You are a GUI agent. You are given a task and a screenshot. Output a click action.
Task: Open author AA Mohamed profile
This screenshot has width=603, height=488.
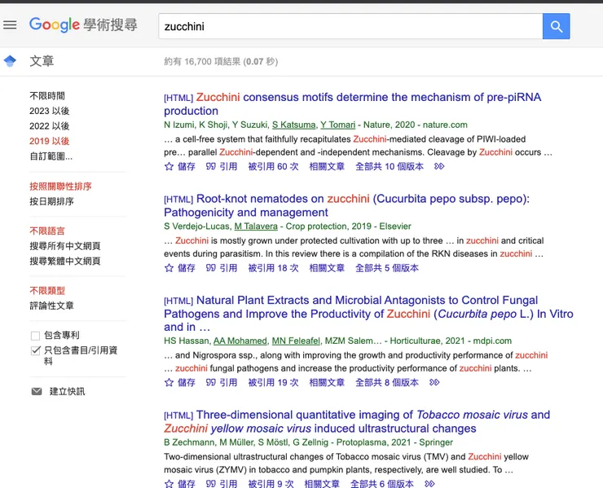(x=240, y=341)
